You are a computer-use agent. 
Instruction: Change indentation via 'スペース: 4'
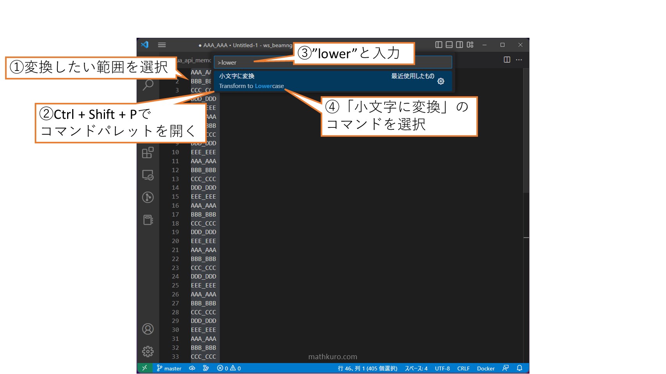(x=416, y=368)
